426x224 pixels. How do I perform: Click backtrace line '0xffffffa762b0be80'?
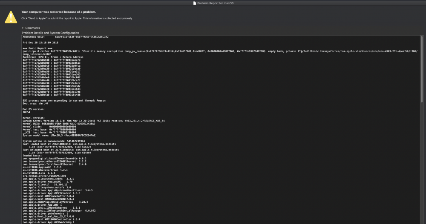(52, 86)
